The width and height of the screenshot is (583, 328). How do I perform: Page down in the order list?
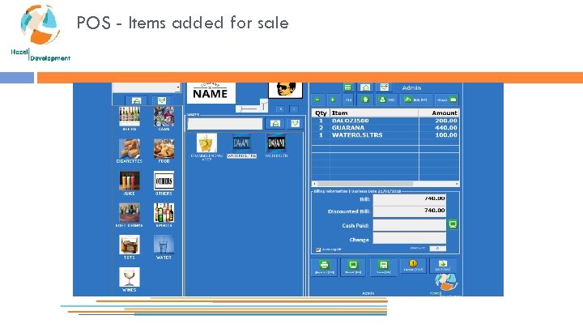click(x=384, y=87)
